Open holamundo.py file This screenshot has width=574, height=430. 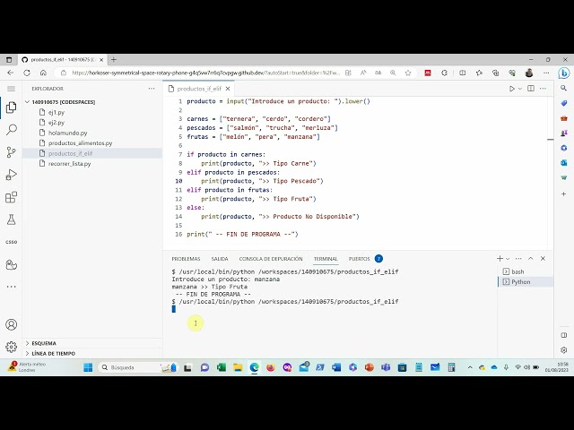point(68,133)
